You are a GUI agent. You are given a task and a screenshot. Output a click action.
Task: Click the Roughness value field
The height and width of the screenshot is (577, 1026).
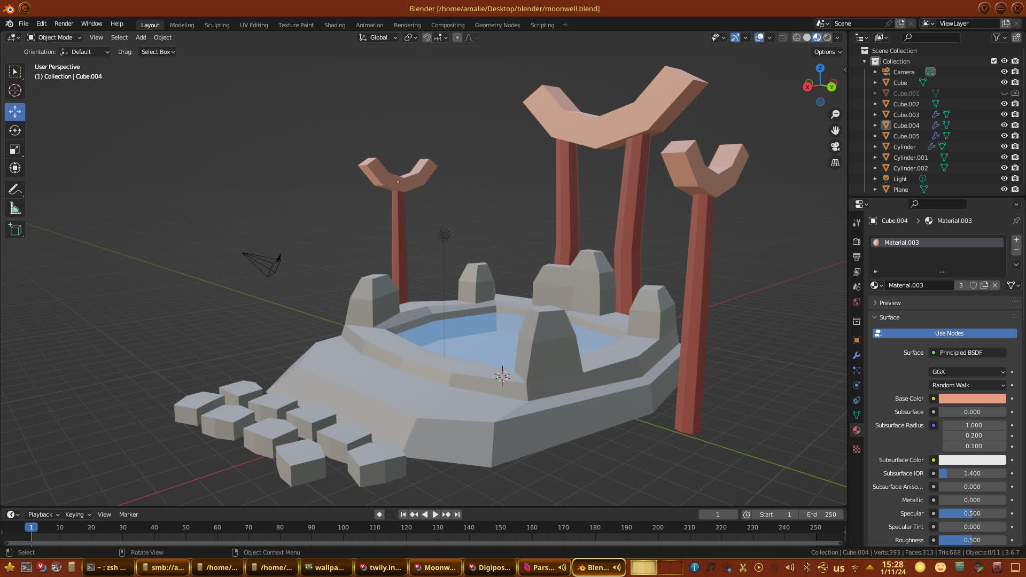(972, 540)
